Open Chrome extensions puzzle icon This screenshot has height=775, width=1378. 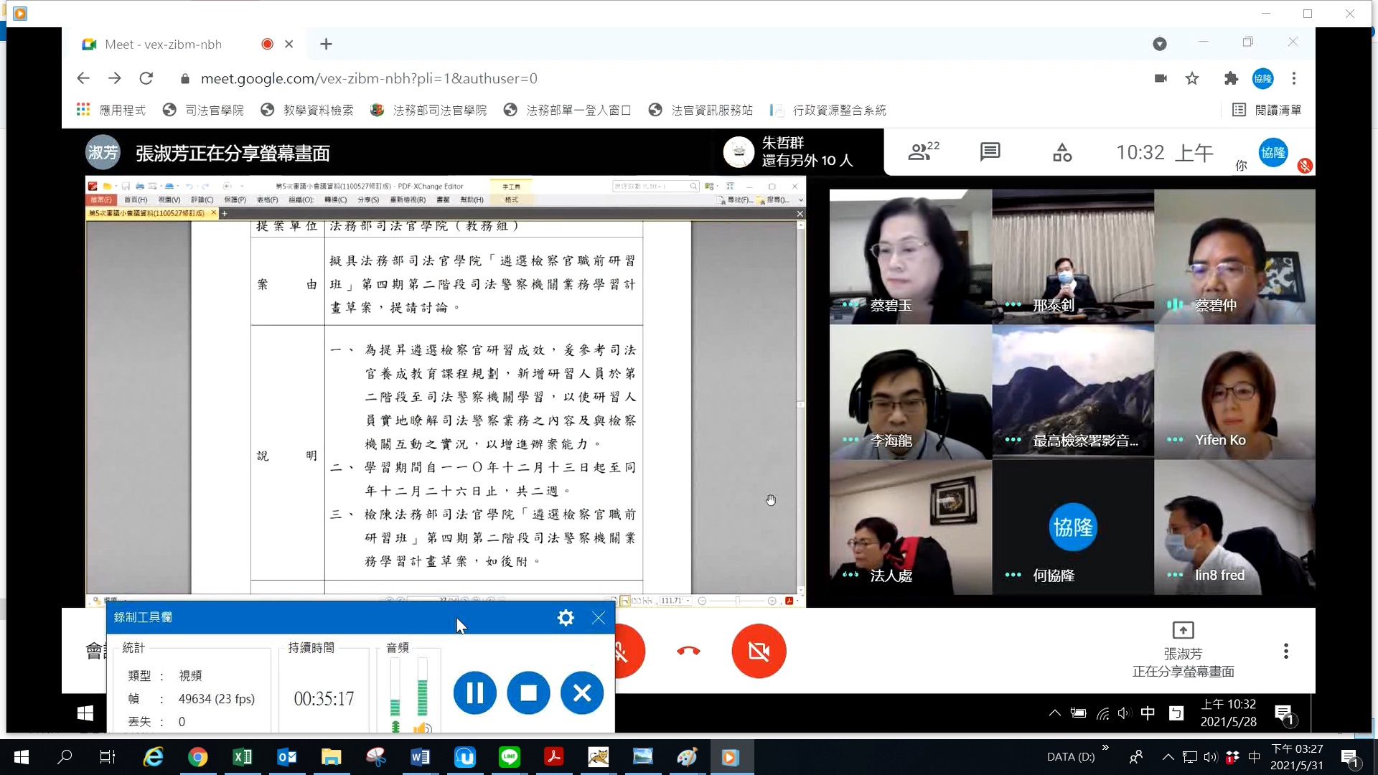coord(1231,78)
